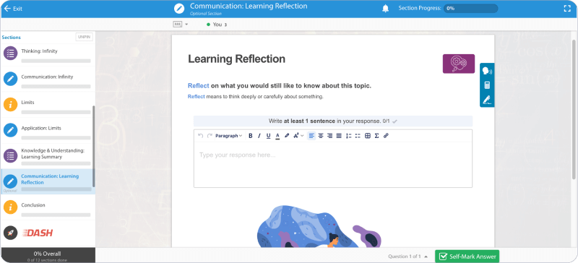Image resolution: width=578 pixels, height=263 pixels.
Task: Insert a hyperlink in the response
Action: 386,136
